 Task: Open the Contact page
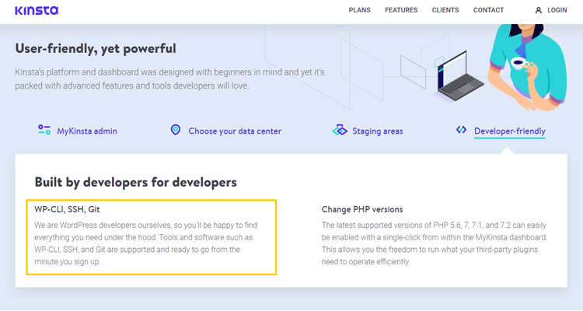[488, 10]
